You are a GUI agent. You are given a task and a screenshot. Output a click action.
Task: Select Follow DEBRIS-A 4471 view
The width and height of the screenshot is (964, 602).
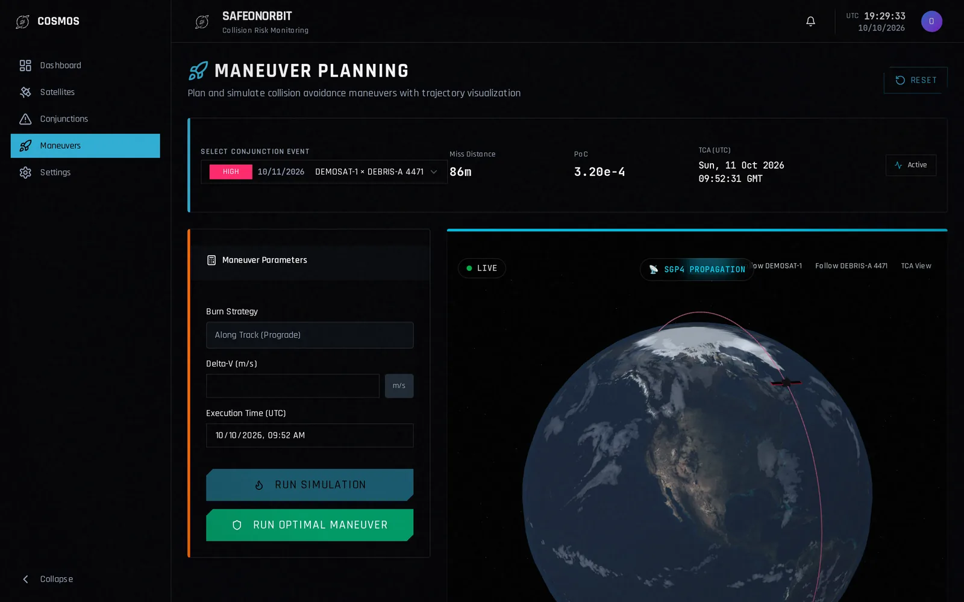point(851,266)
